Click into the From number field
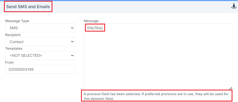 [x=41, y=69]
